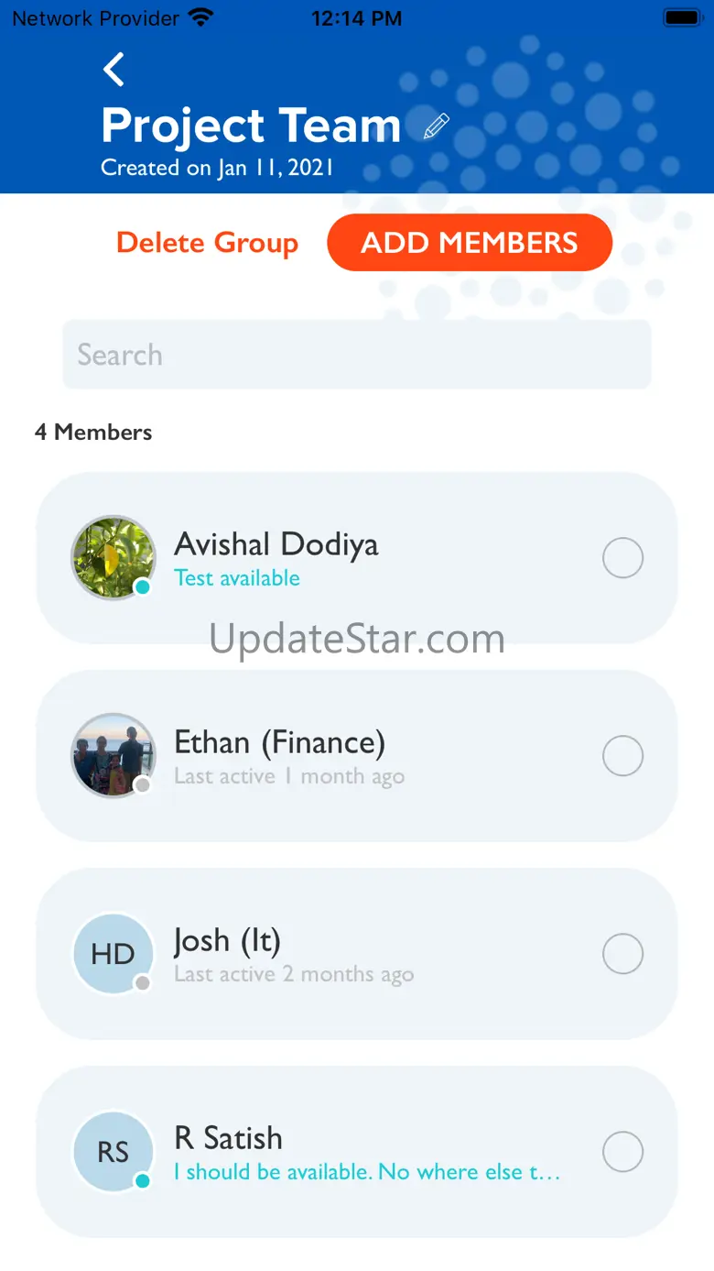The width and height of the screenshot is (714, 1271).
Task: Select Ethan (Finance) radio button
Action: point(622,756)
